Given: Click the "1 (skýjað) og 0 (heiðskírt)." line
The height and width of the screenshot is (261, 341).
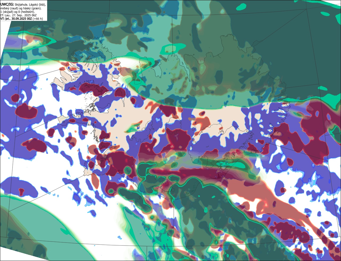Looking at the screenshot, I should 18,12.
